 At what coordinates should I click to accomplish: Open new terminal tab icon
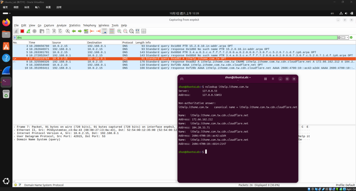181,79
